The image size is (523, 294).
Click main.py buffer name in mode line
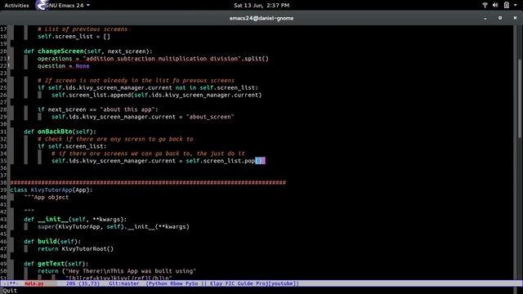pyautogui.click(x=34, y=283)
